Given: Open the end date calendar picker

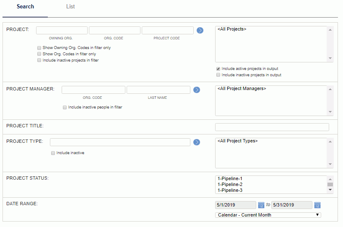Looking at the screenshot, I should pos(317,205).
